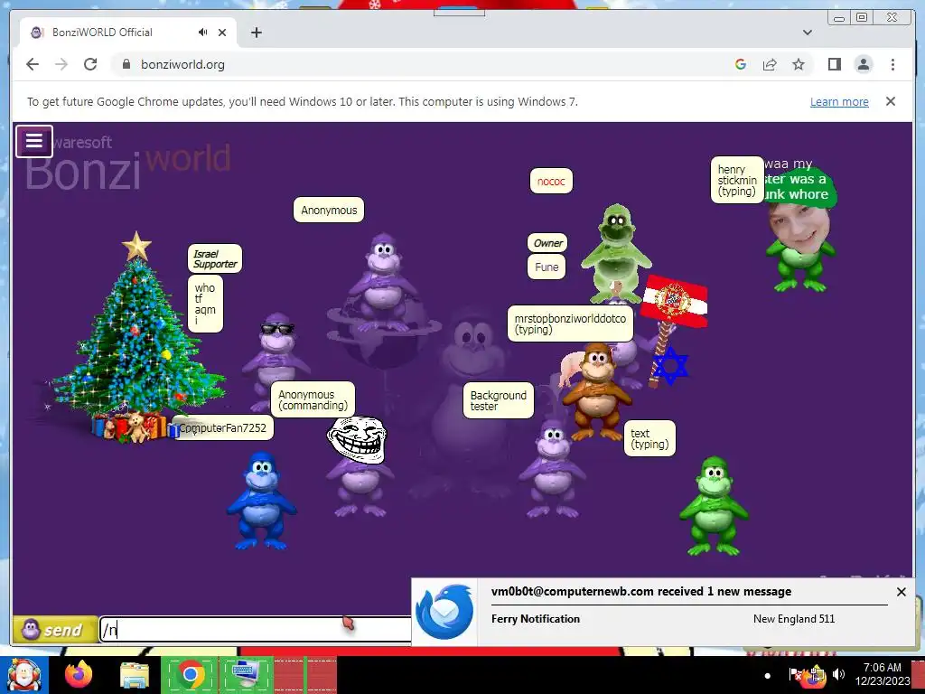925x694 pixels.
Task: Select the BonziWORLD Official tab
Action: [128, 33]
